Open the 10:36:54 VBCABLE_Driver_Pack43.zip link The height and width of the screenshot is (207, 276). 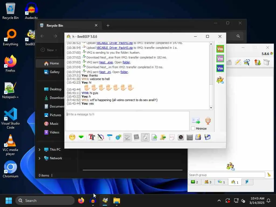pyautogui.click(x=115, y=48)
